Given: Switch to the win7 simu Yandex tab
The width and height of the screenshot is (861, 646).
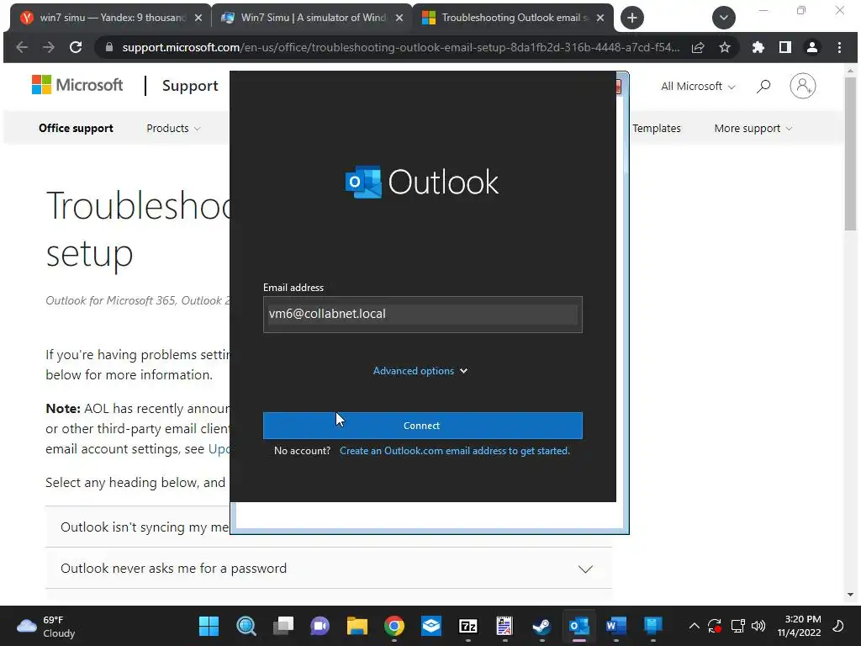Looking at the screenshot, I should (110, 18).
